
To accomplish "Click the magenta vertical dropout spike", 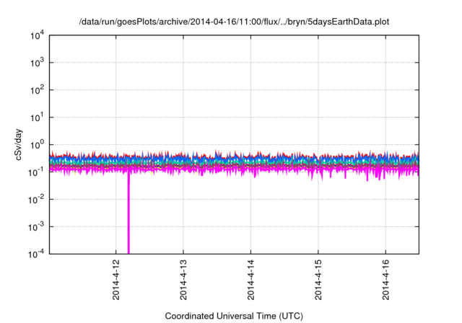I will coord(128,213).
